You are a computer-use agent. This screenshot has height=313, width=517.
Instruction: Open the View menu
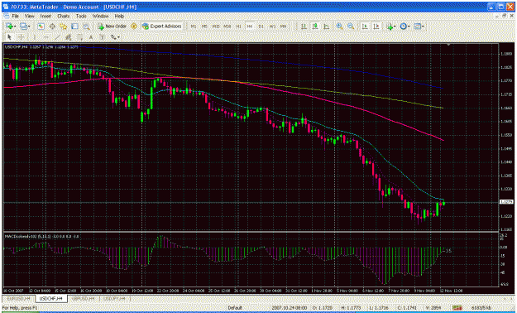point(29,16)
